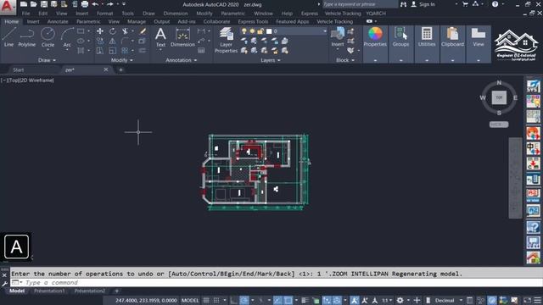Expand the Modify panel dropdown
Image resolution: width=543 pixels, height=305 pixels.
[121, 60]
